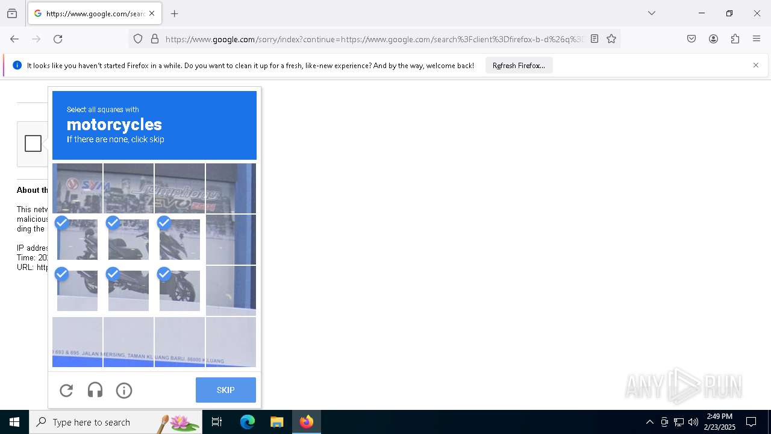Go back one page

14,39
